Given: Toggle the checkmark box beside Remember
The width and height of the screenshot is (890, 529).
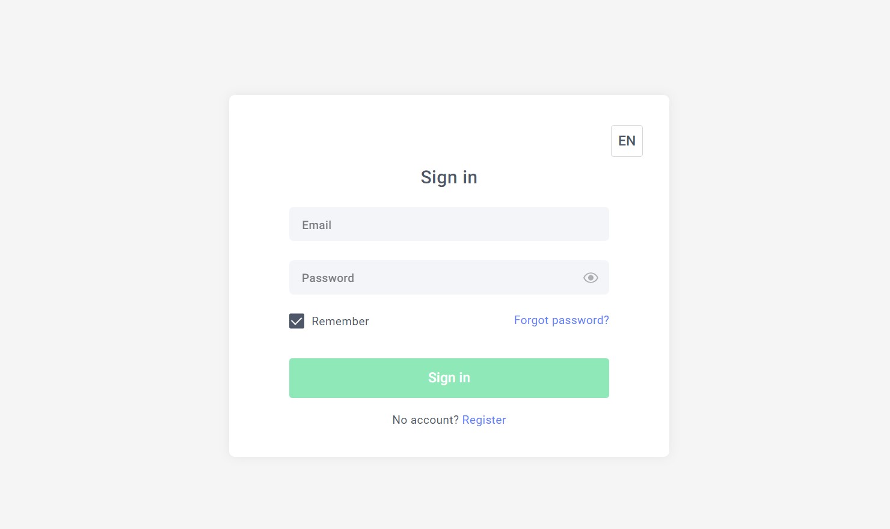Looking at the screenshot, I should 296,321.
